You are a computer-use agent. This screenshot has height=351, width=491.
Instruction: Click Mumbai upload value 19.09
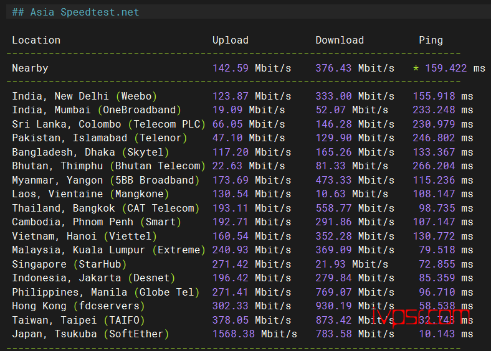tap(227, 110)
